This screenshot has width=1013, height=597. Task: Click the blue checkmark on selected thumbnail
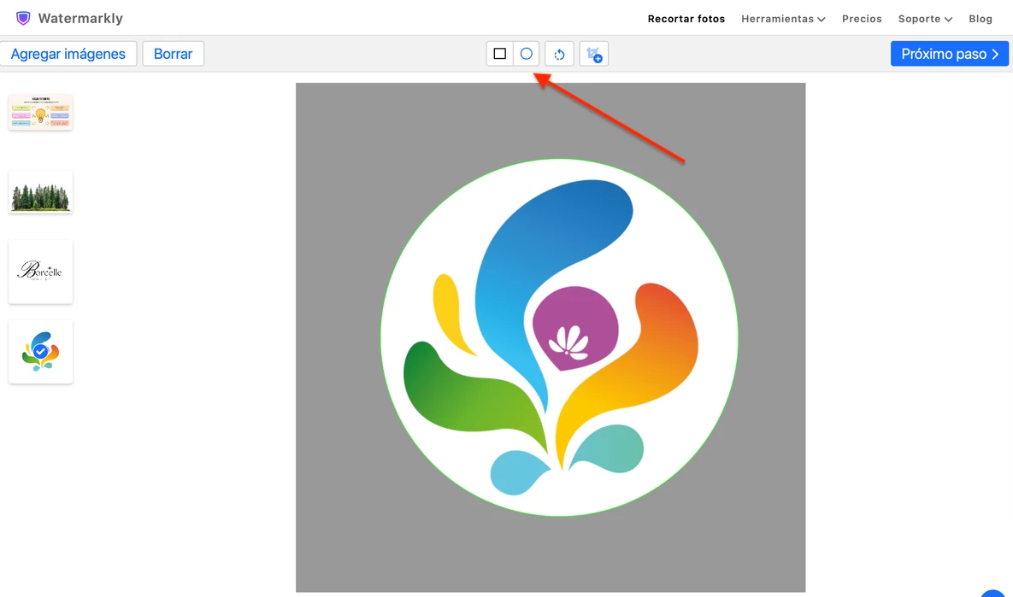41,351
